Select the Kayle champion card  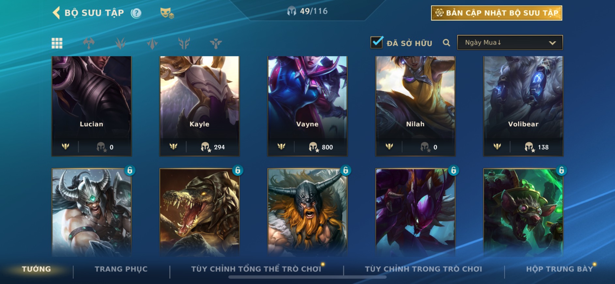pyautogui.click(x=199, y=106)
